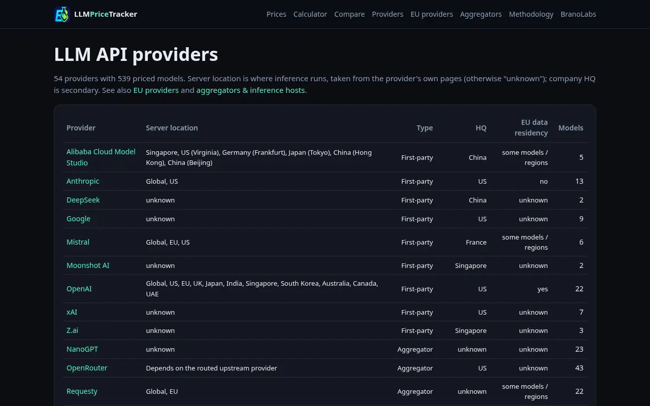Viewport: 650px width, 406px height.
Task: Click the model count 43 for OpenRouter
Action: pyautogui.click(x=579, y=368)
